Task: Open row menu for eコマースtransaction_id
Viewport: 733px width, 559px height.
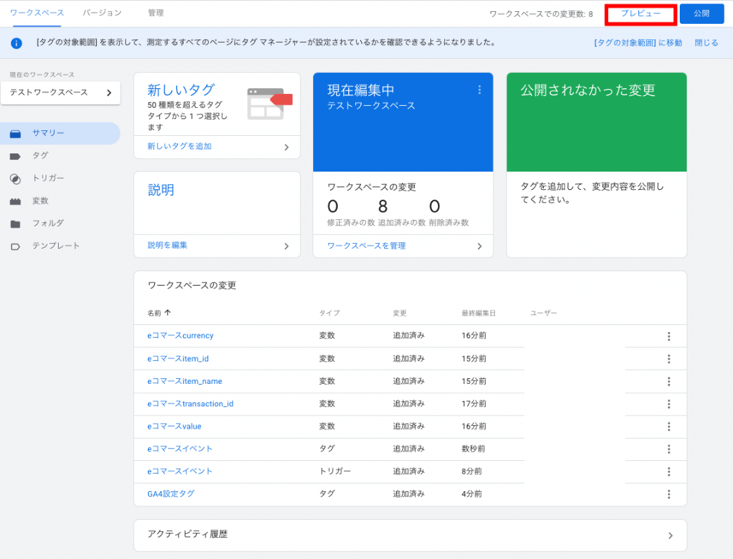Action: [x=669, y=403]
